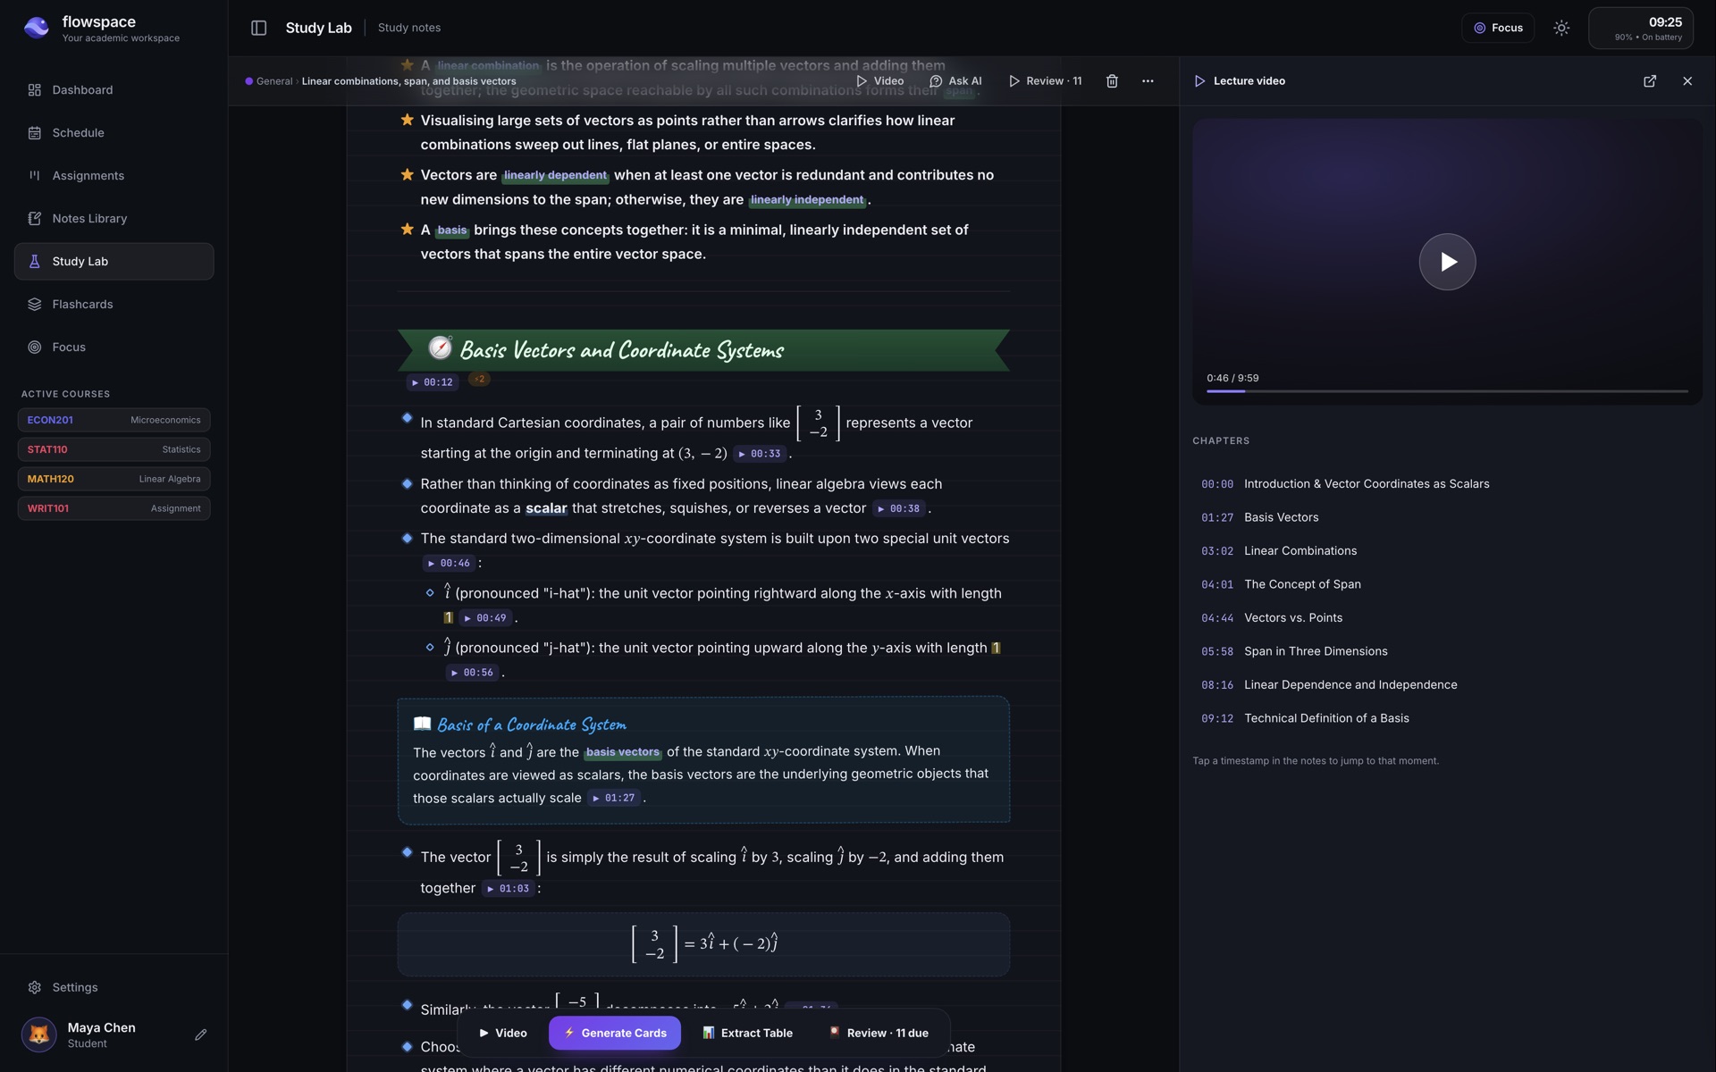Edit profile with the pencil icon

point(200,1034)
